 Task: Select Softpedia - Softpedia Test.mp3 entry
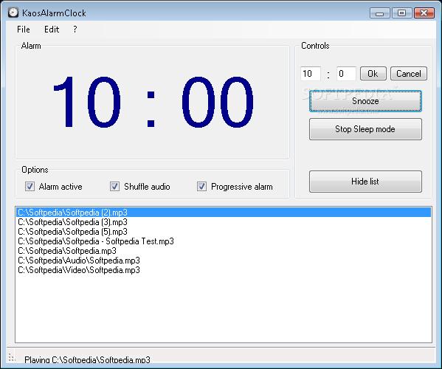(224, 241)
